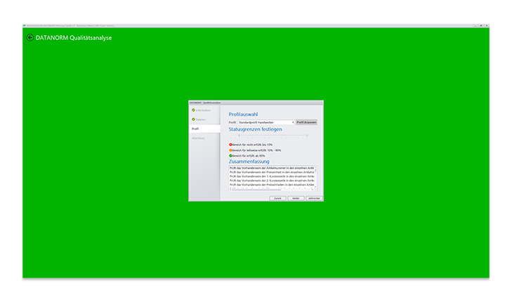Select the summary line about Preiseinheiten
This screenshot has width=512, height=302.
click(x=272, y=185)
